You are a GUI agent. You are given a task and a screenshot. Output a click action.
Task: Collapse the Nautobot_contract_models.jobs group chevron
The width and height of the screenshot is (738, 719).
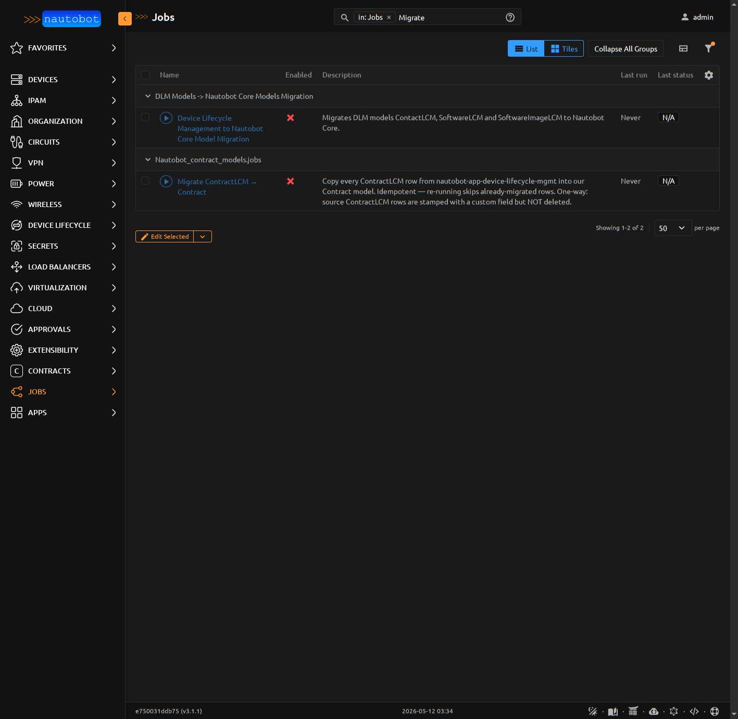[147, 160]
